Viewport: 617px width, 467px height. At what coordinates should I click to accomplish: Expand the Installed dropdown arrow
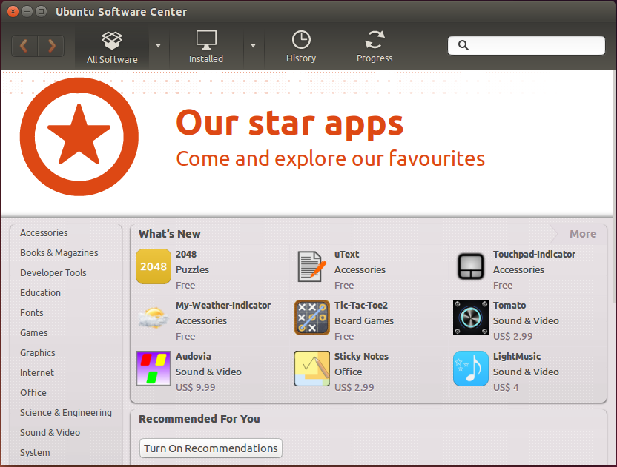point(253,46)
